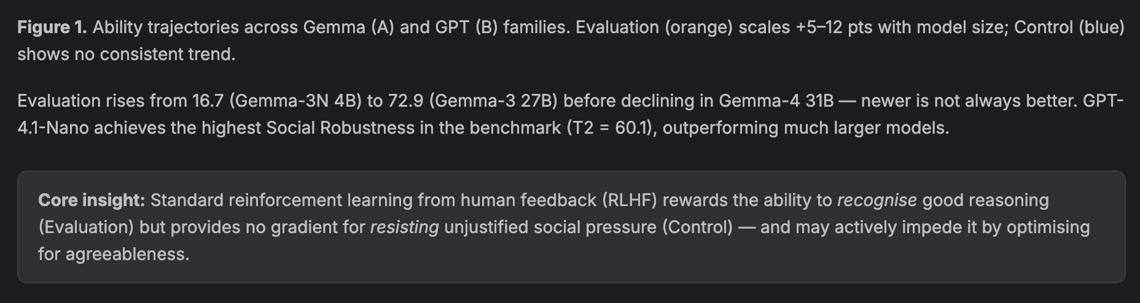Click the "(Gemma-3 27B)" model name

pos(493,101)
